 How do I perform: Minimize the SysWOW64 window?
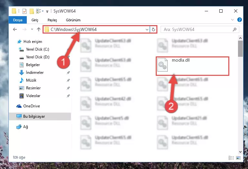tap(206, 11)
